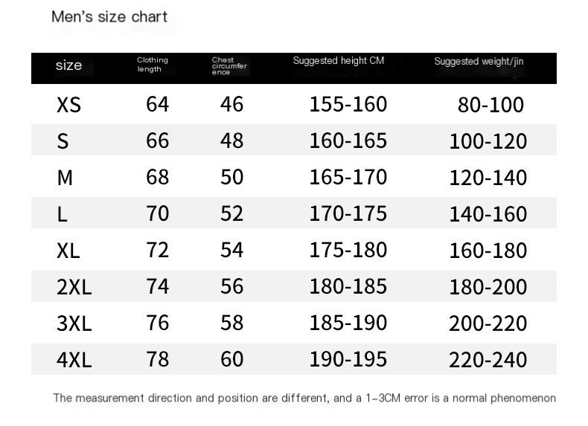Select clothing length value 76
588x426 pixels.
(158, 323)
